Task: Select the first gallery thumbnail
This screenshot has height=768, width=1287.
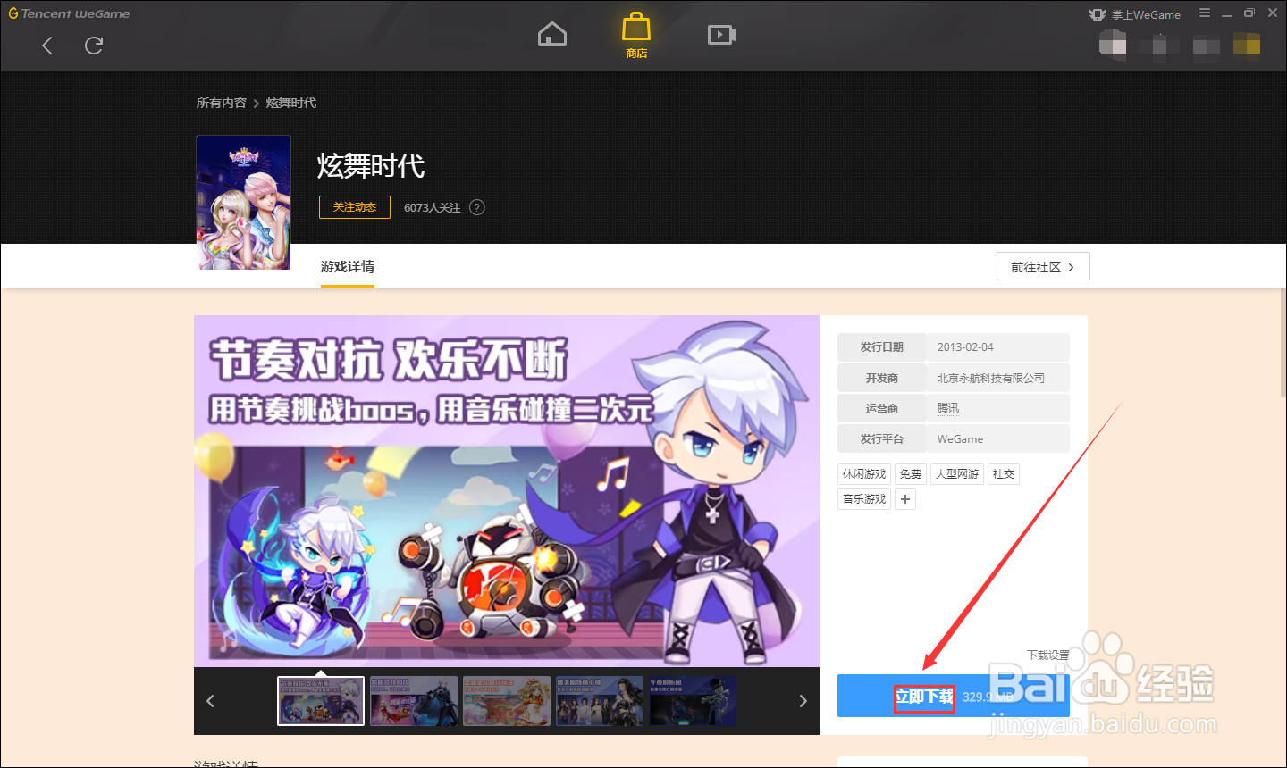Action: [x=321, y=700]
